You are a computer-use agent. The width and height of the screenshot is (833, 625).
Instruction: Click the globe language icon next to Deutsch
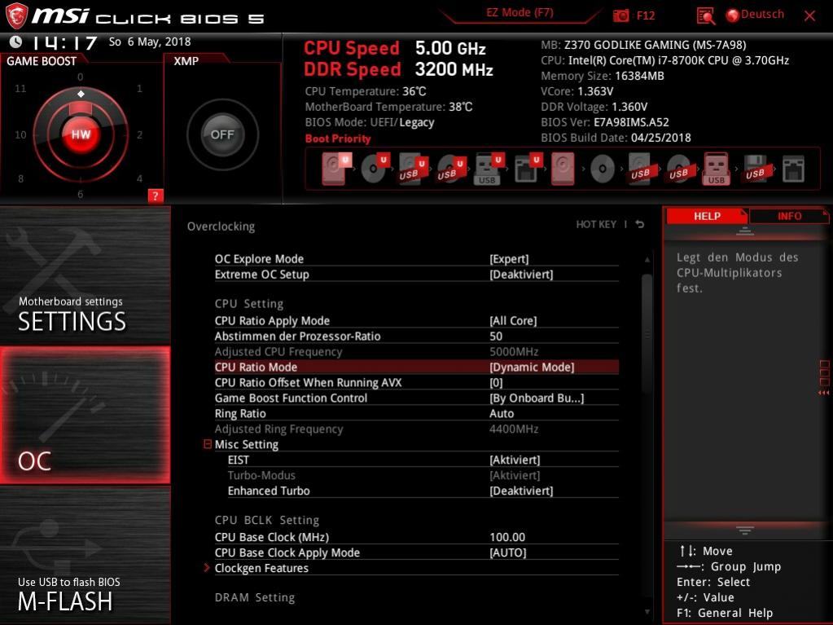click(733, 15)
